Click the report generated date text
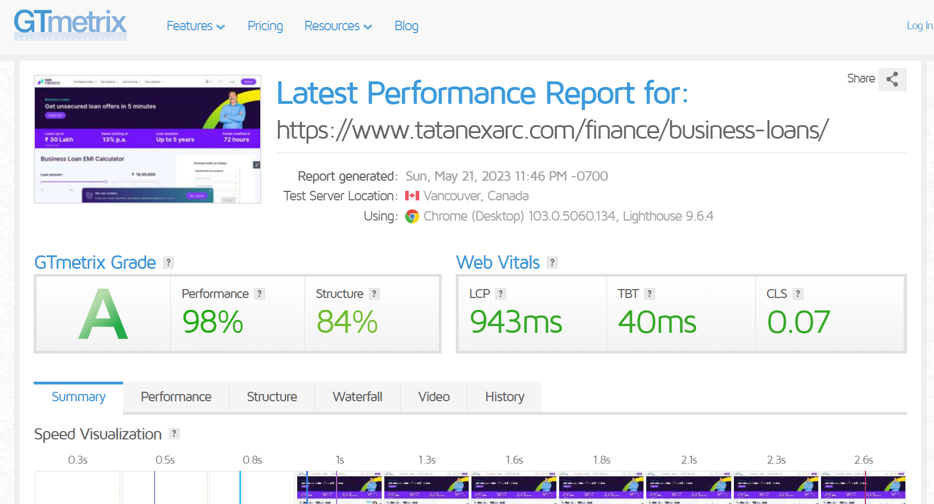The image size is (934, 504). 507,176
